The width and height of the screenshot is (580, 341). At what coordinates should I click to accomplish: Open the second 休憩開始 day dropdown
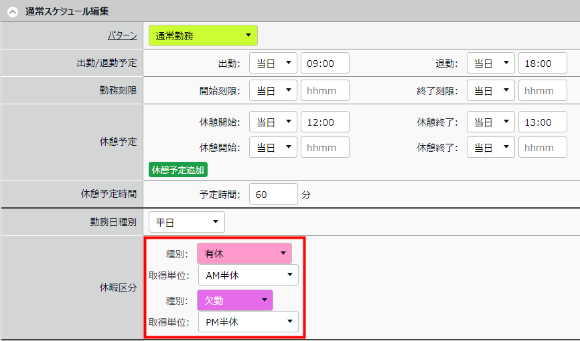pos(273,147)
